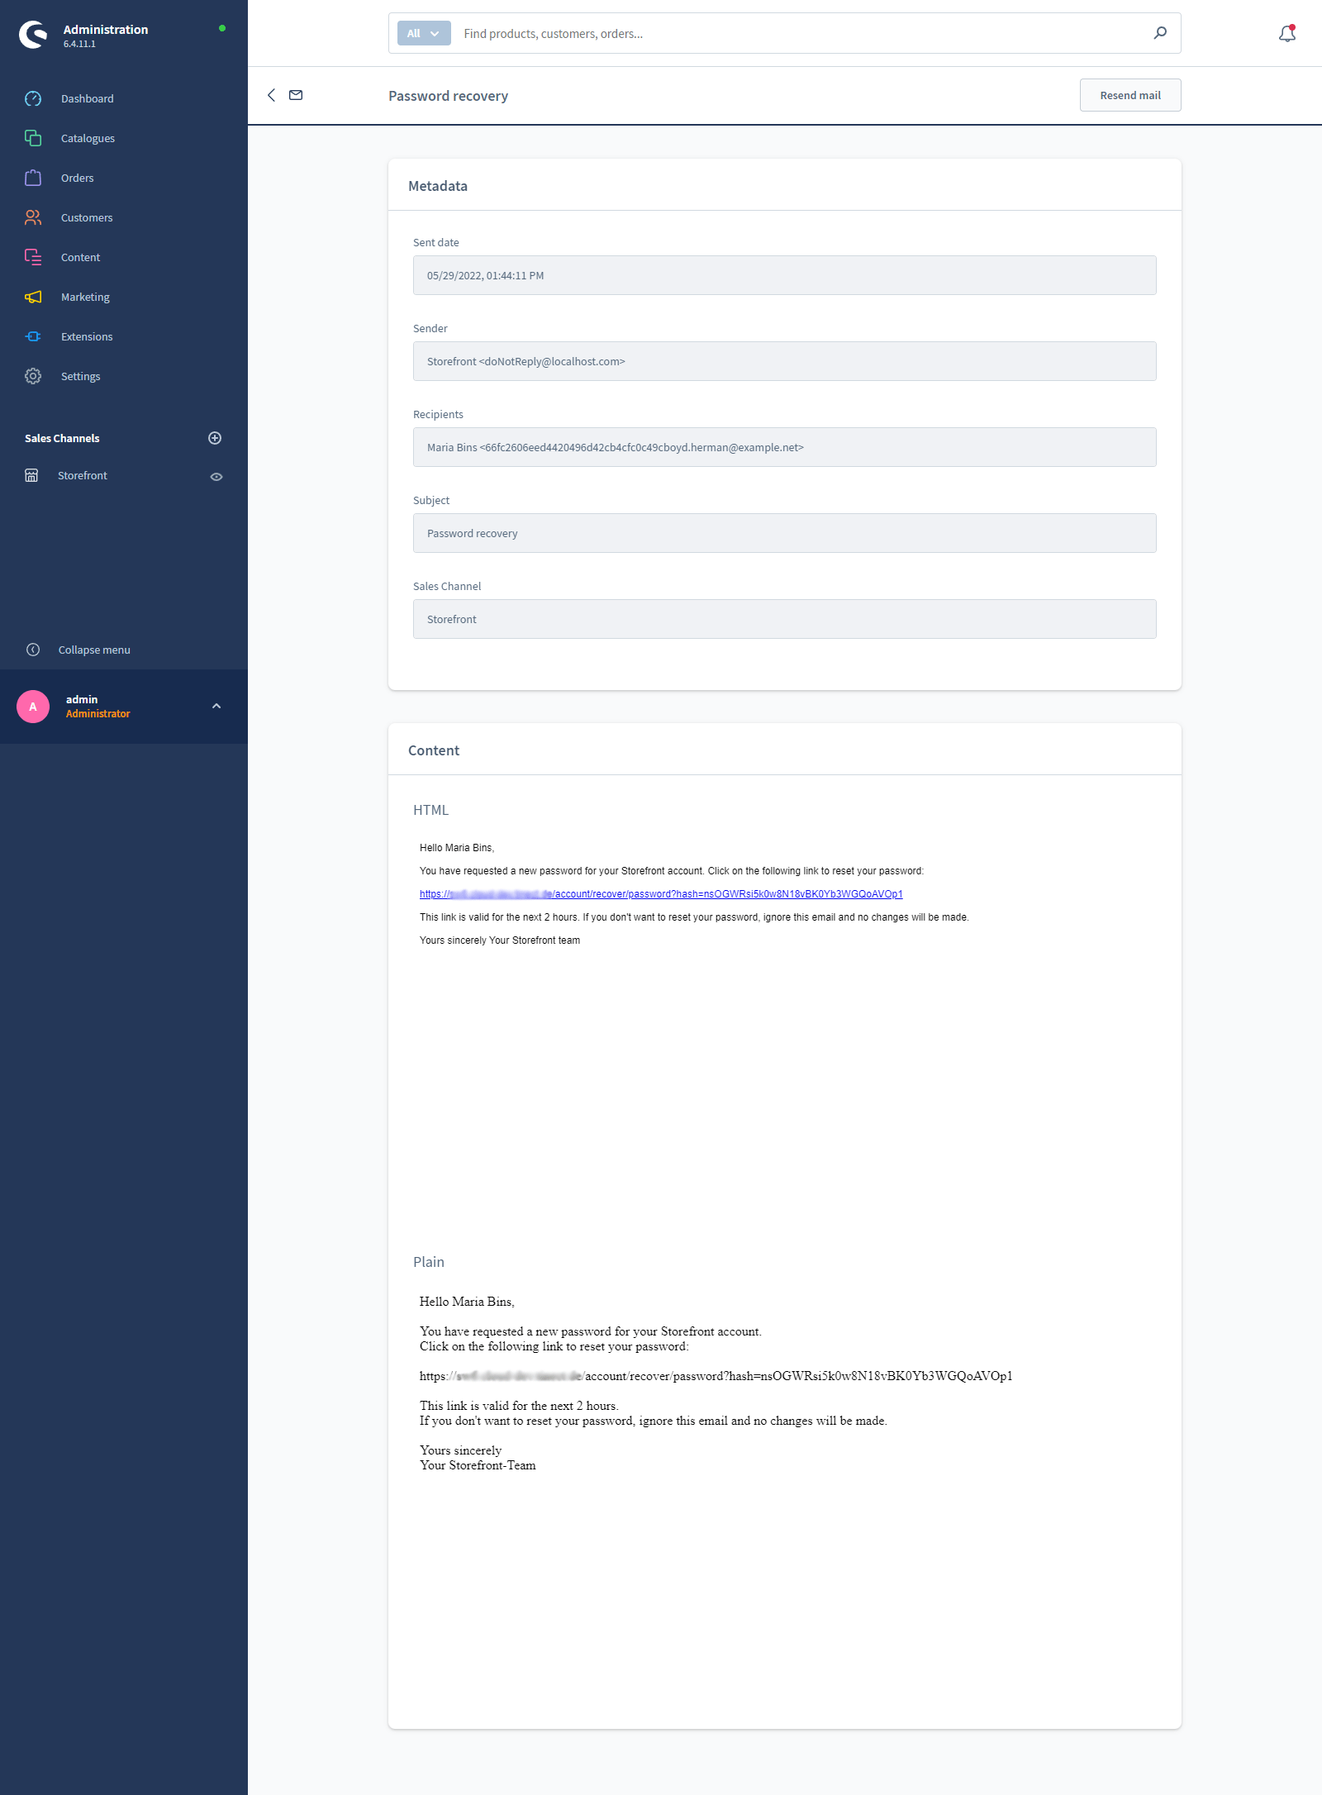Open the Customers people icon
Image resolution: width=1322 pixels, height=1795 pixels.
(33, 217)
